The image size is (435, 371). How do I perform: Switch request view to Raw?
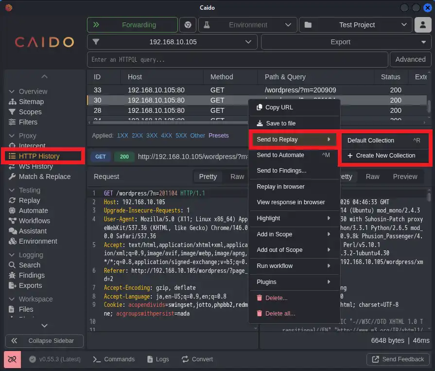[237, 177]
